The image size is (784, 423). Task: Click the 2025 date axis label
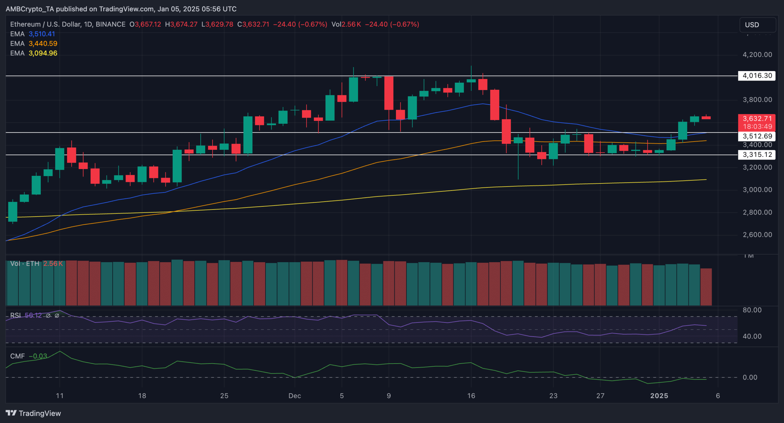(659, 396)
